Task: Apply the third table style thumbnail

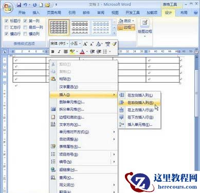Action: (101, 27)
